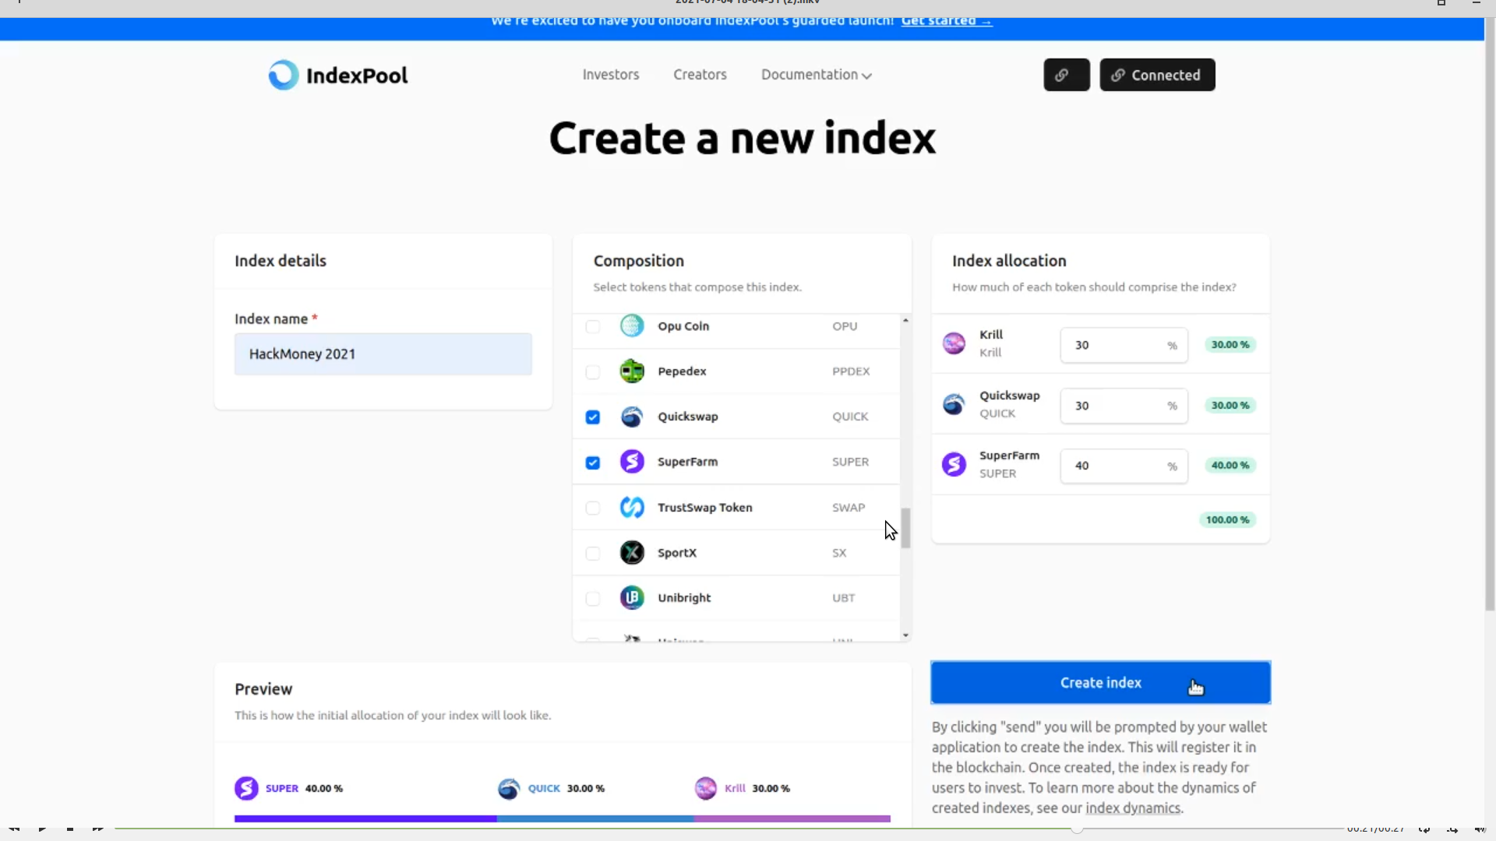Click the SUPER icon in Preview
Image resolution: width=1496 pixels, height=841 pixels.
pyautogui.click(x=246, y=788)
